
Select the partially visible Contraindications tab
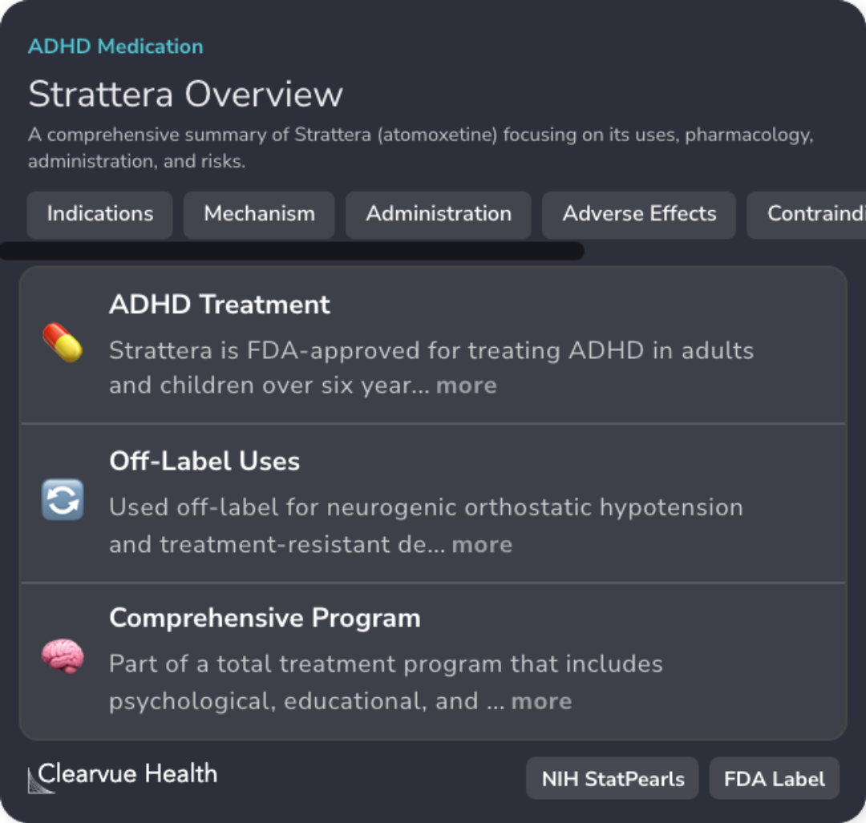coord(810,214)
